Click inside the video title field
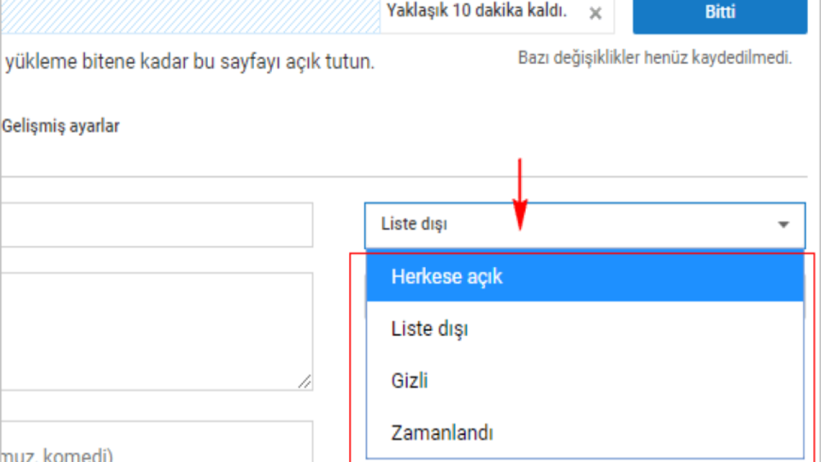The height and width of the screenshot is (462, 821). (157, 225)
